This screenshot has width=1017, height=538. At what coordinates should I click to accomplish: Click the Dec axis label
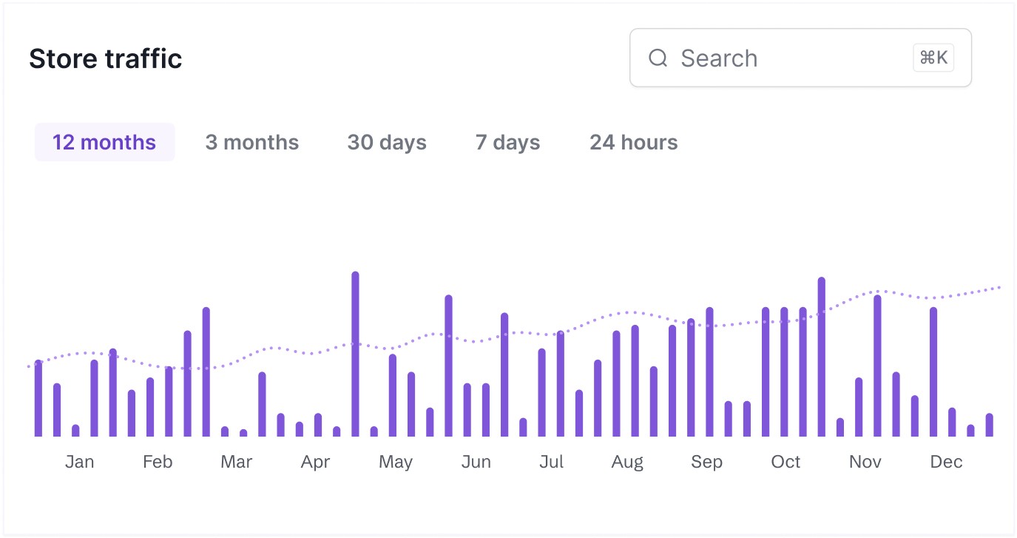pyautogui.click(x=946, y=462)
